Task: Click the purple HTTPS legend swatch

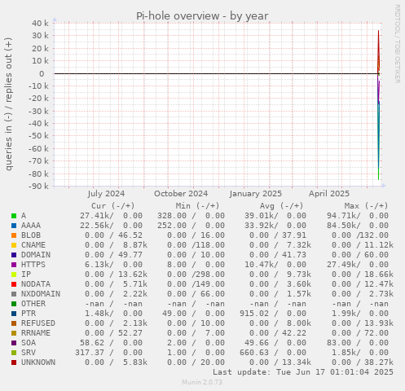Action: pyautogui.click(x=14, y=265)
